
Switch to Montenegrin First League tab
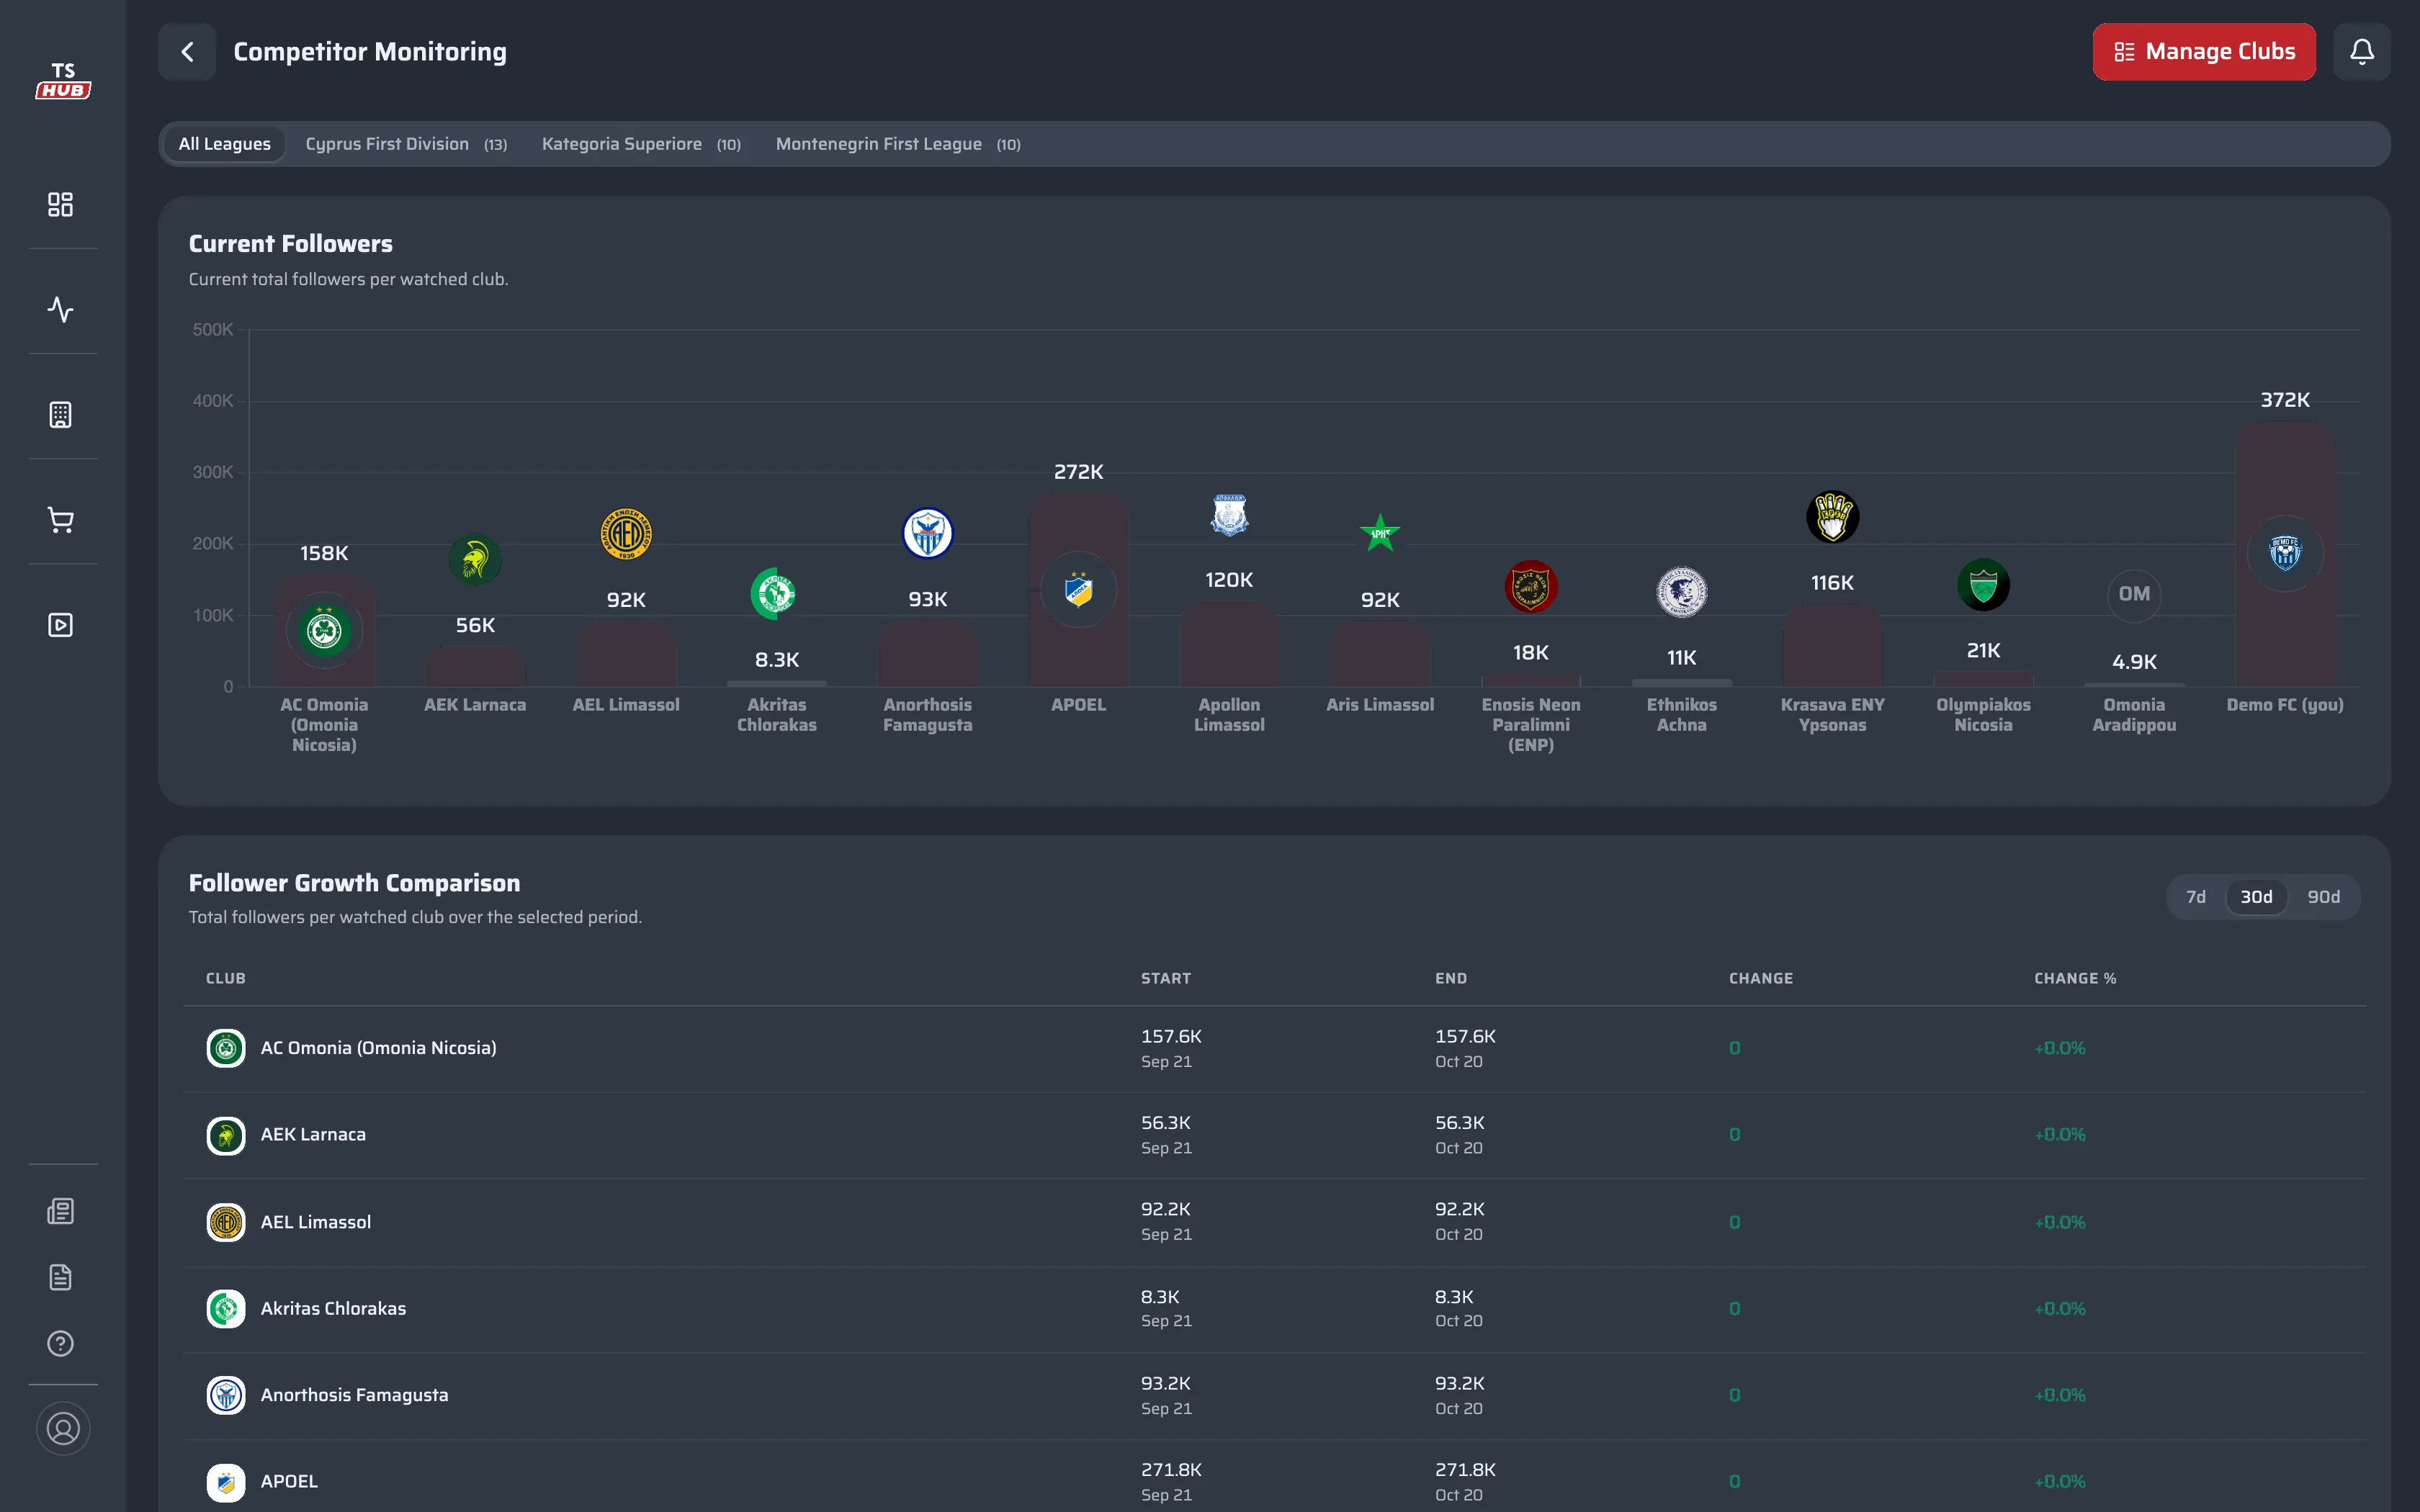pos(898,144)
